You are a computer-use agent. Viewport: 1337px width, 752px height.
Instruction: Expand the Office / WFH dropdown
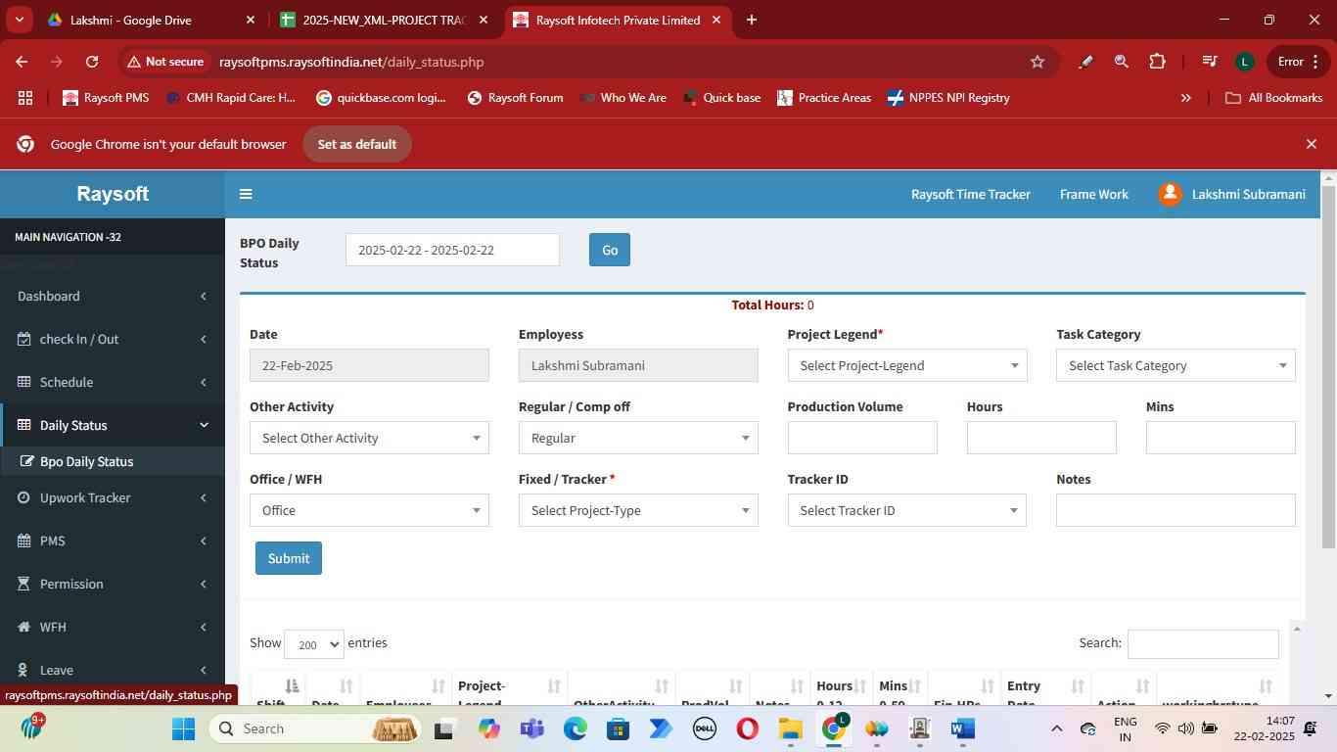[369, 510]
